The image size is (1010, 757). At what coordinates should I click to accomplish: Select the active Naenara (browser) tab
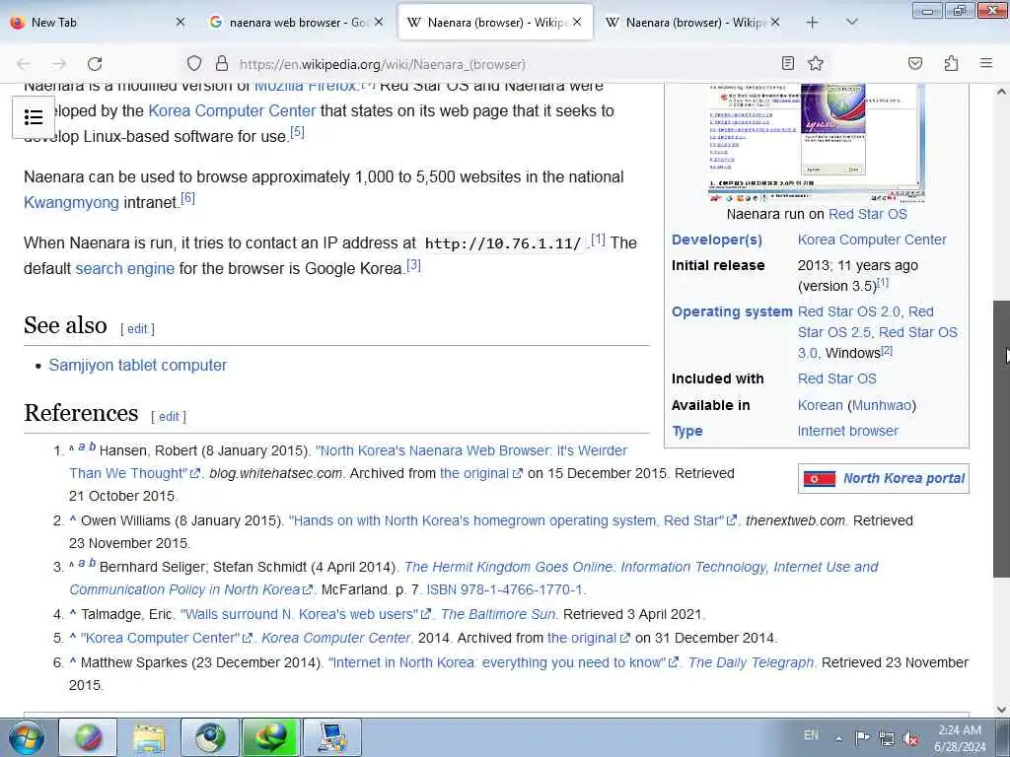(x=495, y=22)
